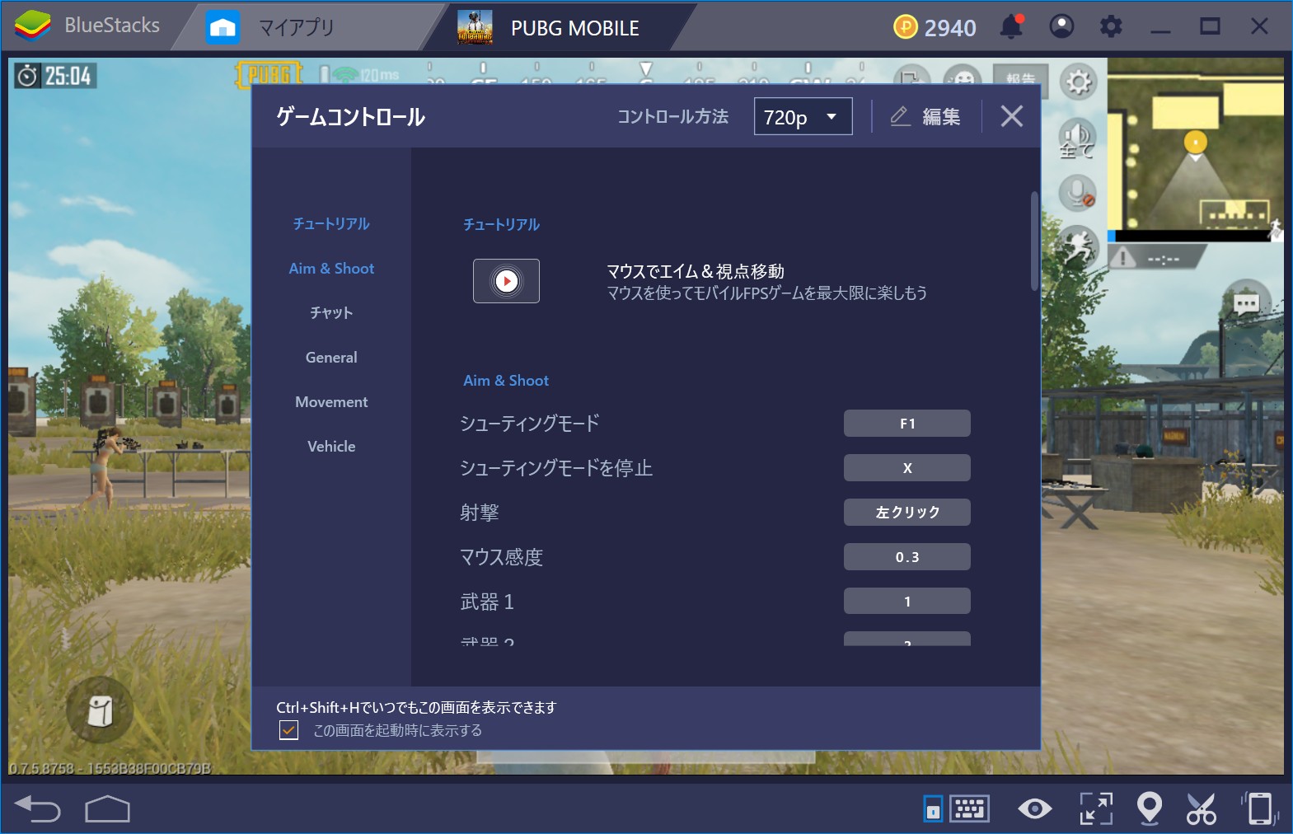Select チャット in the sidebar
Viewport: 1293px width, 834px height.
(331, 312)
